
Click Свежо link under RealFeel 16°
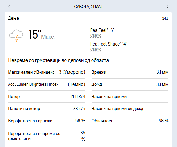(x=96, y=35)
